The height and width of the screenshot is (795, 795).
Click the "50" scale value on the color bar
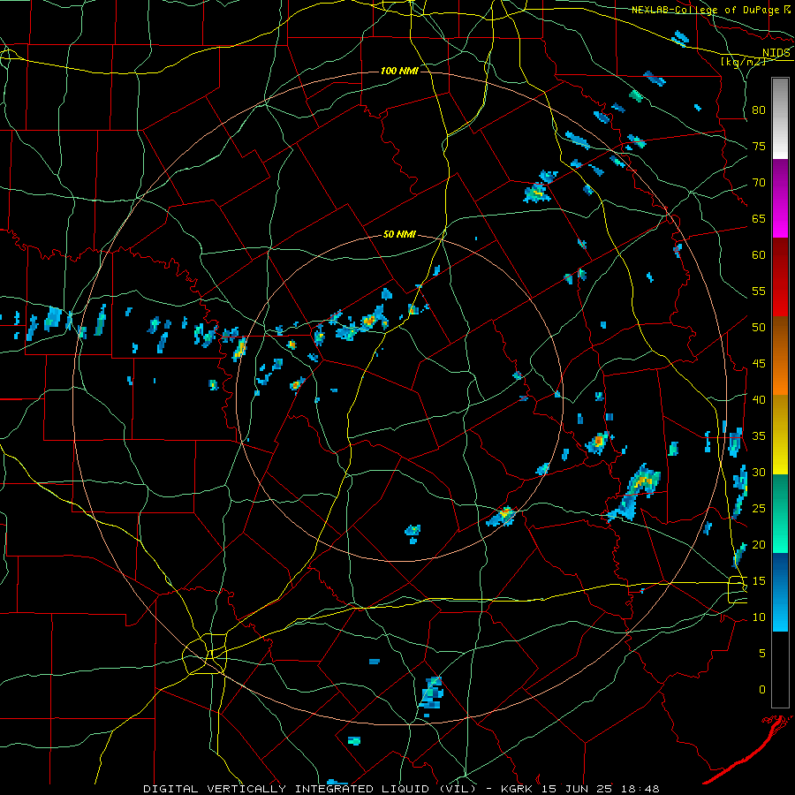759,327
